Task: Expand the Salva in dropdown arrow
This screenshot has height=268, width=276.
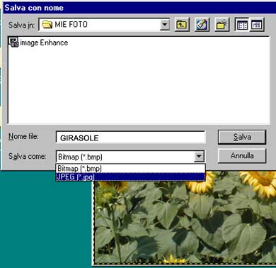Action: [165, 25]
